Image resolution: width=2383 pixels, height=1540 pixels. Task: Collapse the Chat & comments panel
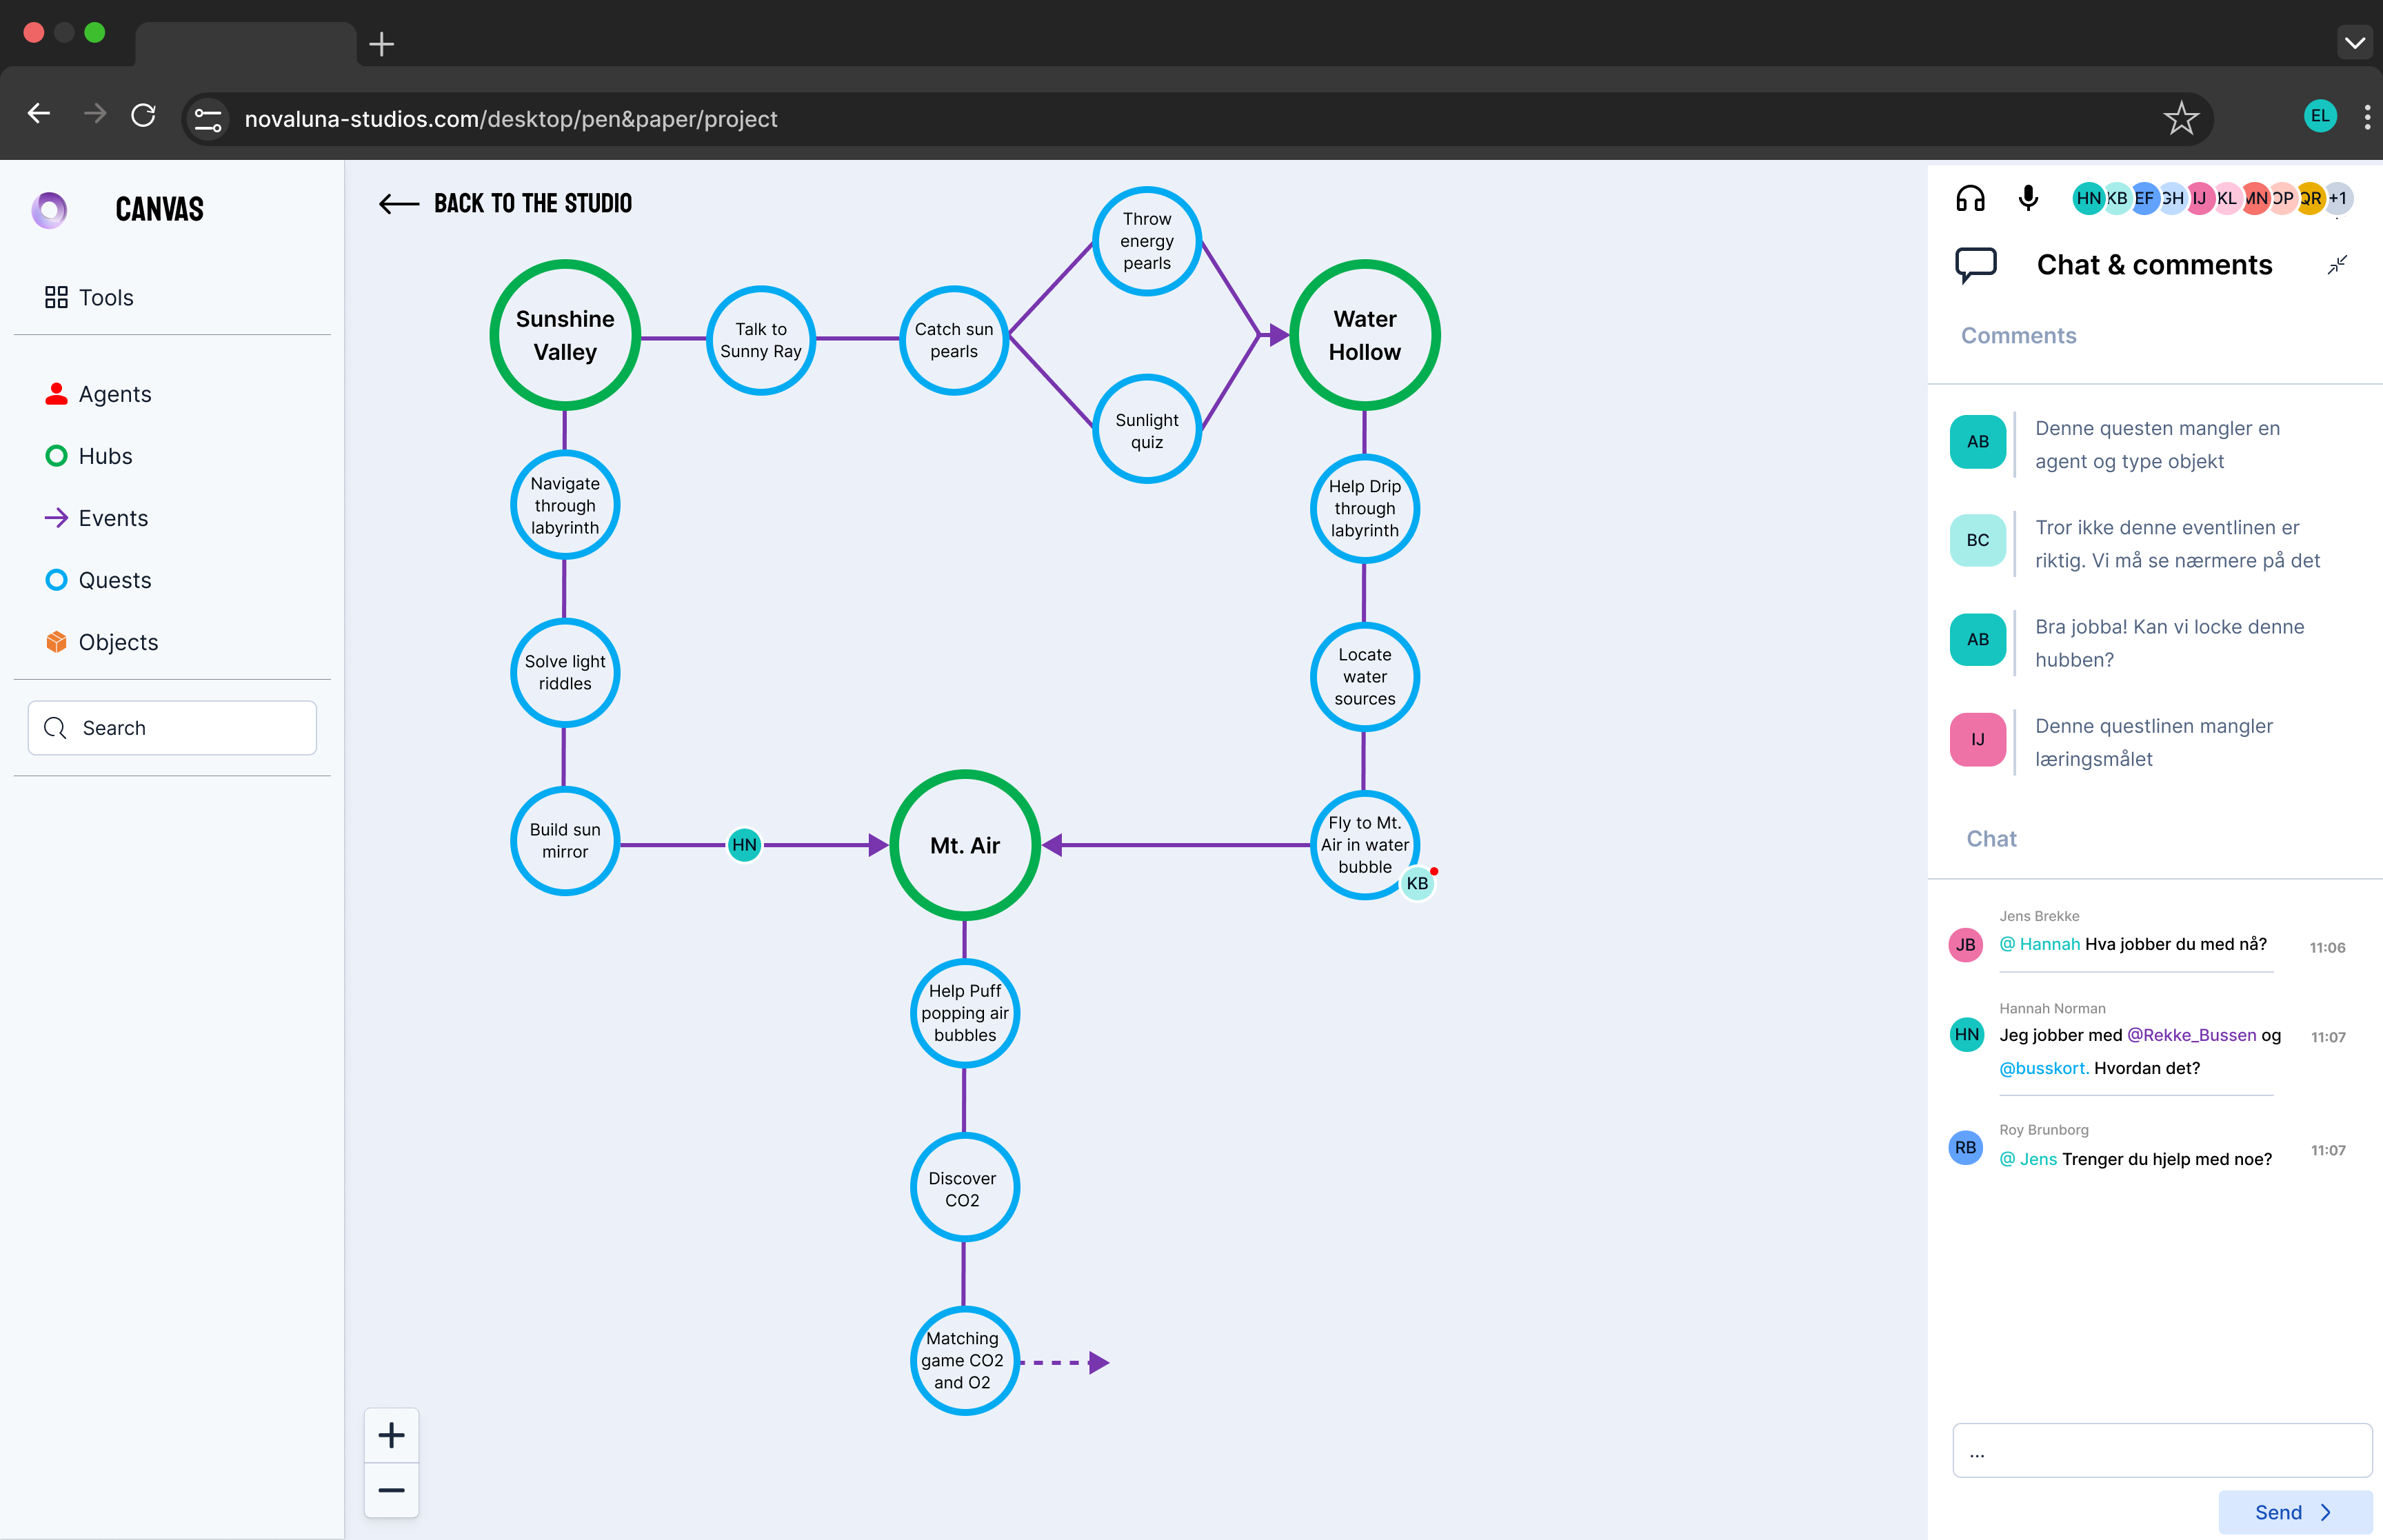2337,265
